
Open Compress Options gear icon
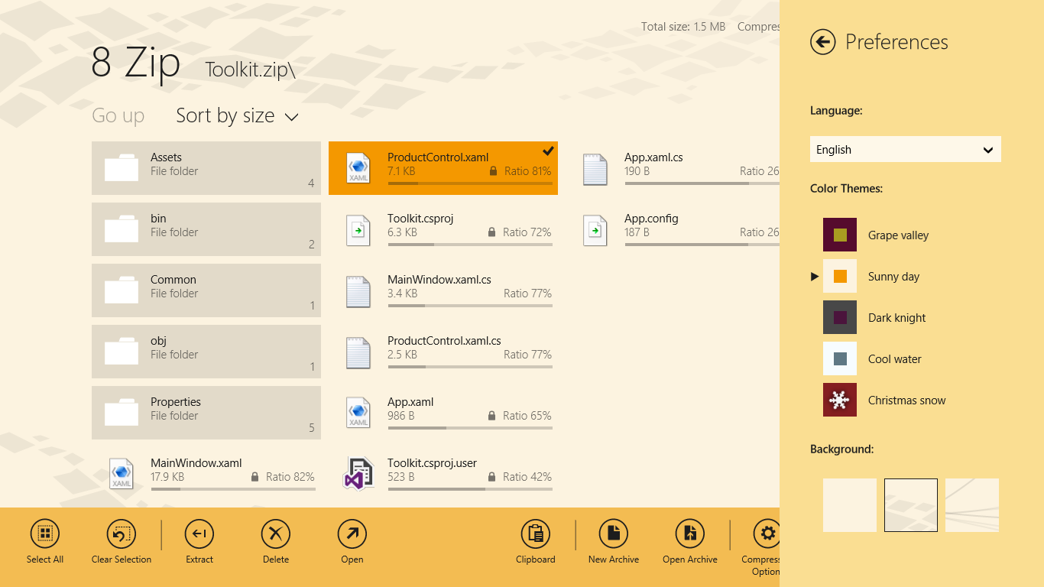tap(767, 533)
